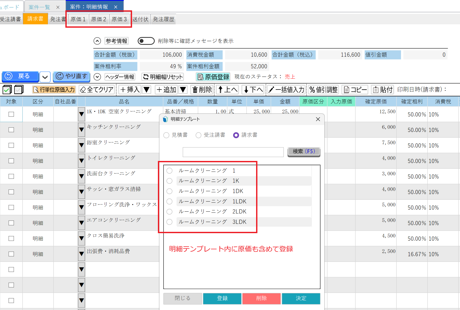Toggle 削除等に確認メッセージを表示 switch
460x310 pixels.
pyautogui.click(x=146, y=41)
